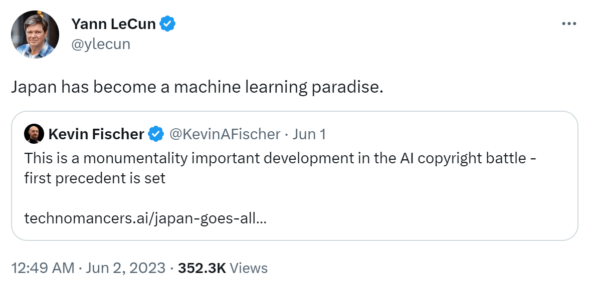This screenshot has width=593, height=283.
Task: Click the 352.3K view count number
Action: pyautogui.click(x=202, y=268)
